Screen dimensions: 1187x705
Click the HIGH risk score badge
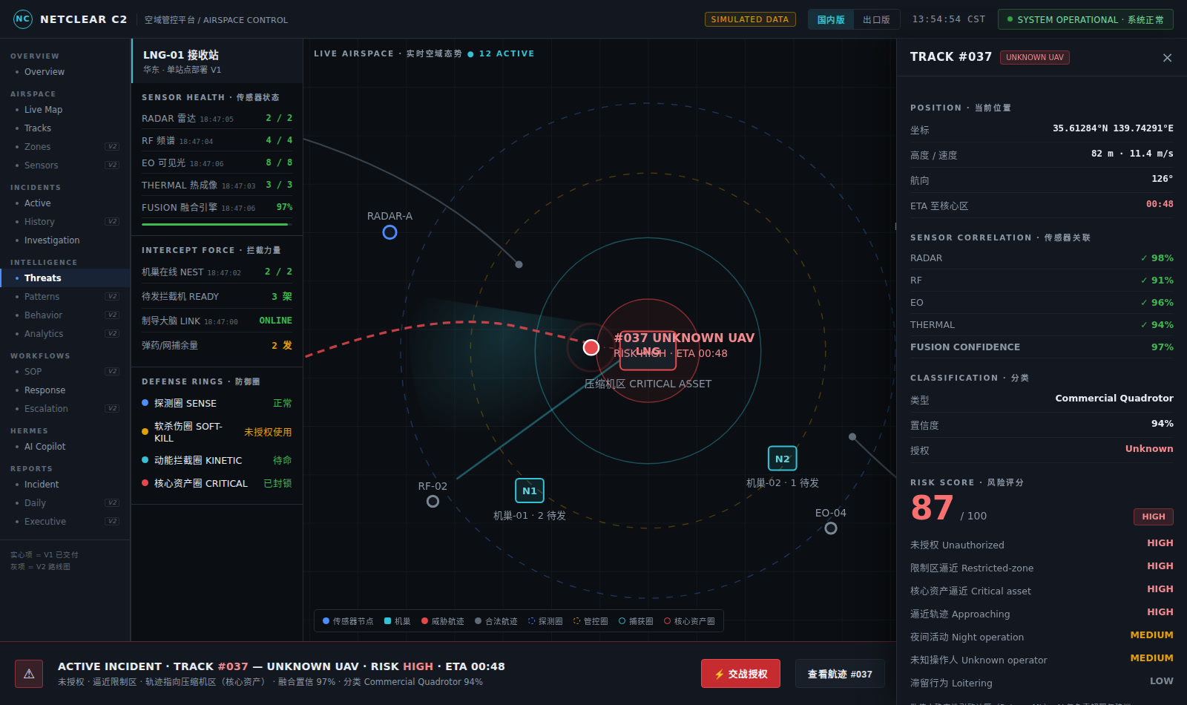pos(1154,517)
